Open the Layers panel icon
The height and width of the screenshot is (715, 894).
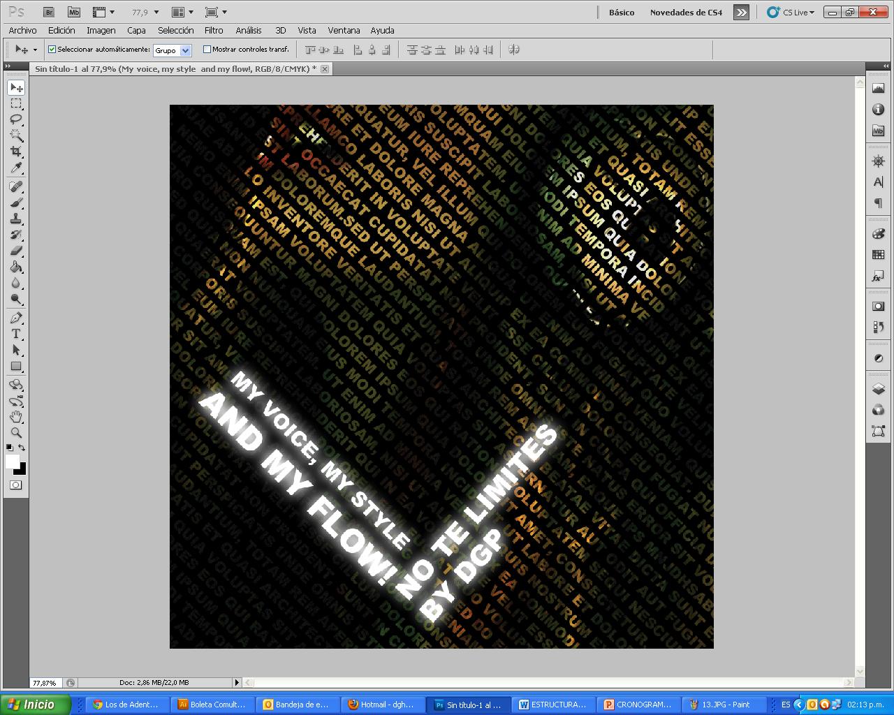click(x=878, y=389)
